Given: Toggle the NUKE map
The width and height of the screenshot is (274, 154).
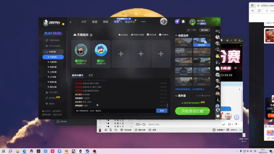Looking at the screenshot, I should coord(202,72).
